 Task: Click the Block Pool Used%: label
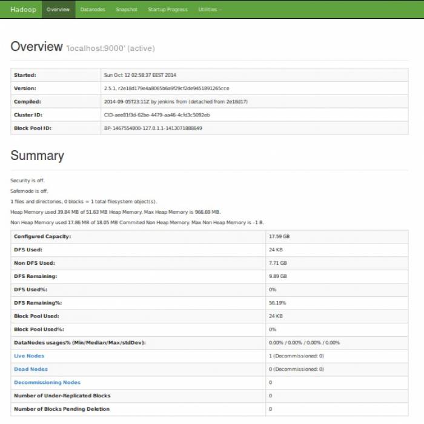[39, 329]
